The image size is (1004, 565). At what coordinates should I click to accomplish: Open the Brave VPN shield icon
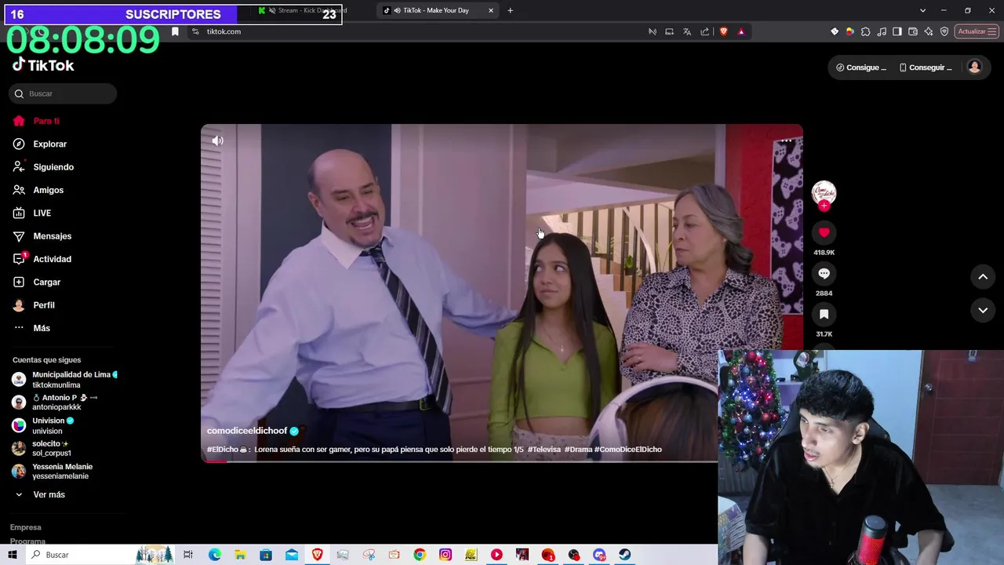(x=944, y=31)
